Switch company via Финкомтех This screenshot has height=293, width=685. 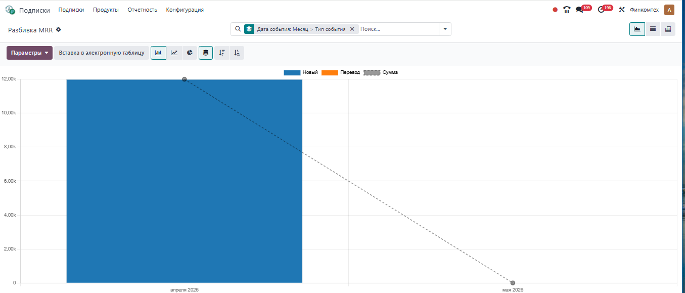point(644,10)
